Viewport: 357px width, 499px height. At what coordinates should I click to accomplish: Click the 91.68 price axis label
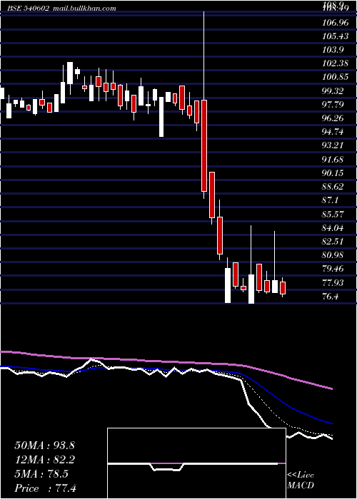[x=333, y=160]
